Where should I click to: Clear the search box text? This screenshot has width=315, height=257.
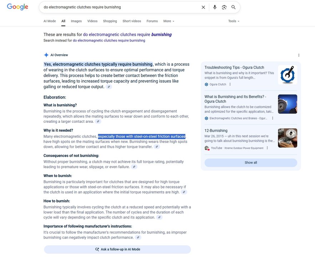(x=203, y=7)
